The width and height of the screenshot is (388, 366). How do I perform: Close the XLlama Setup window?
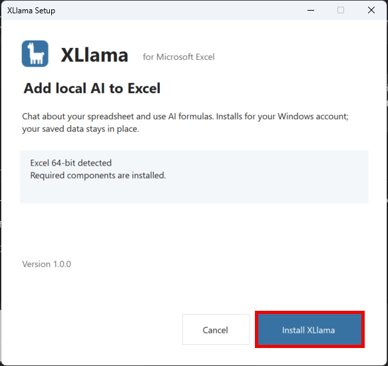point(371,10)
